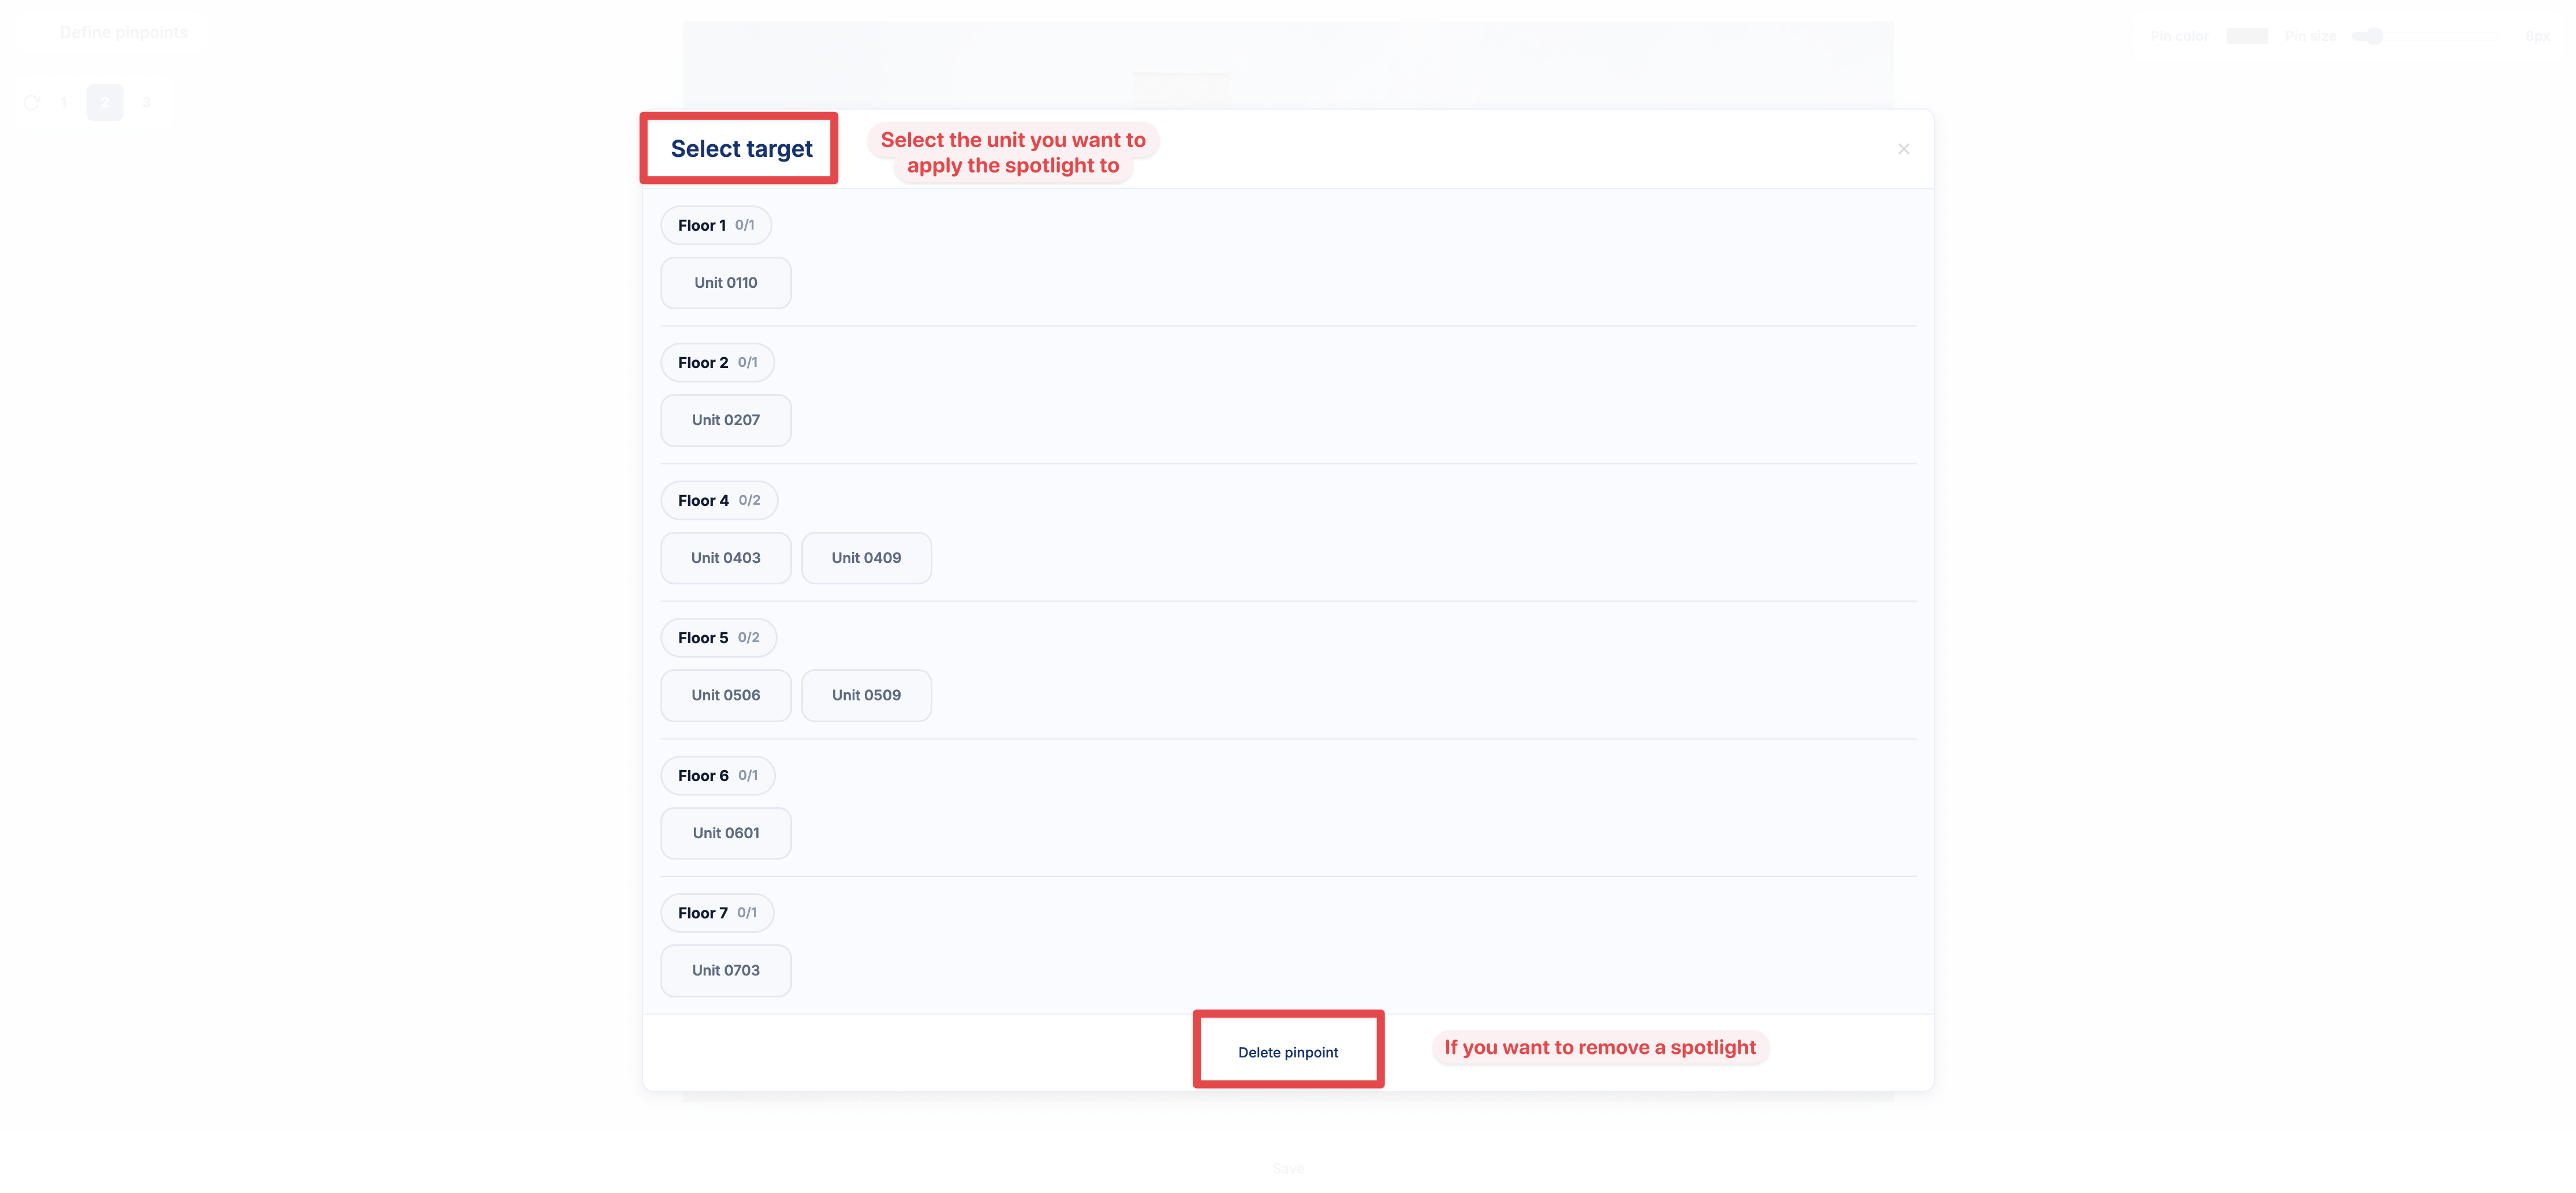Select Unit 0110 on Floor 1

(725, 283)
